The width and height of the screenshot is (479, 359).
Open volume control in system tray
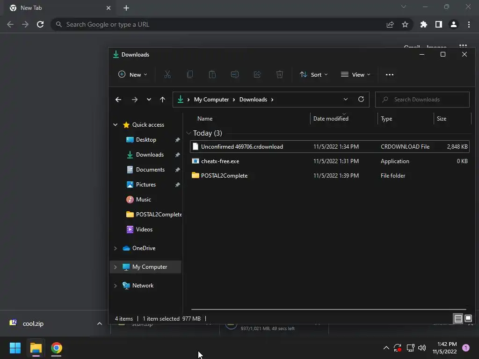click(422, 348)
